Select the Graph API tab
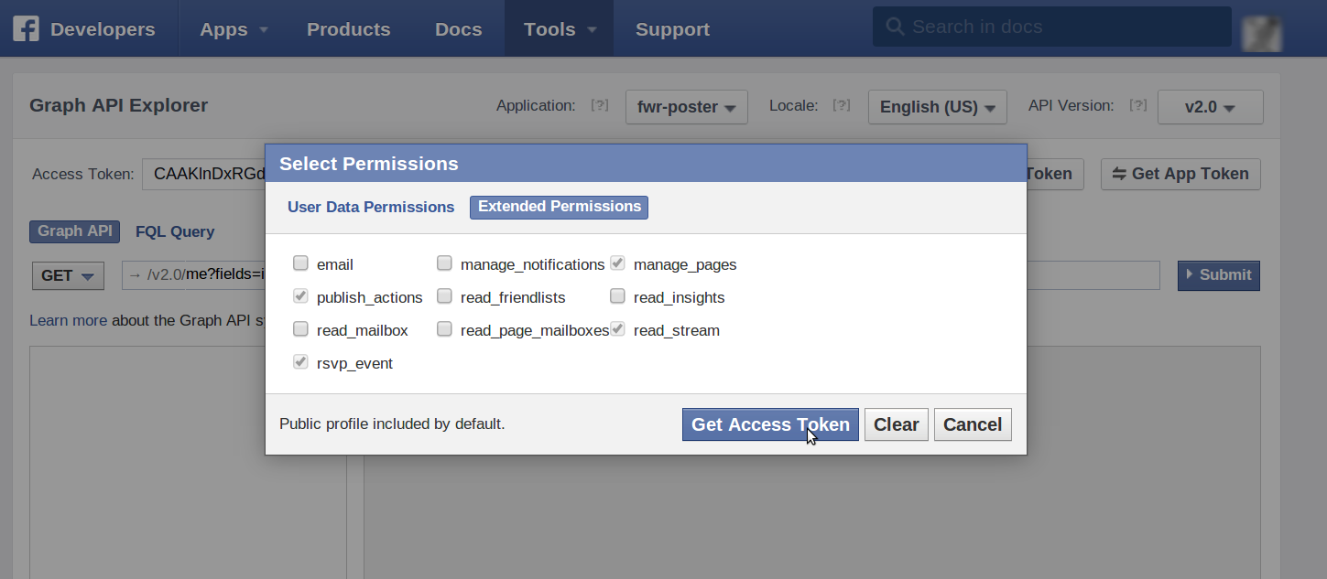1327x579 pixels. tap(75, 231)
